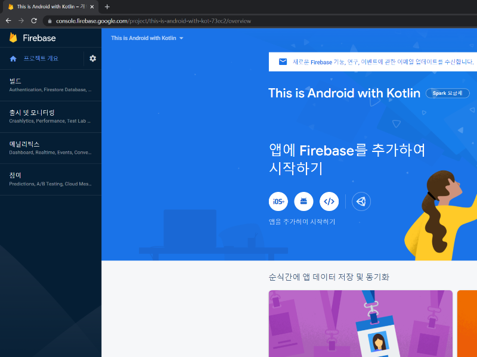Viewport: 477px width, 357px height.
Task: Click the Firebase flame logo icon
Action: tap(13, 38)
